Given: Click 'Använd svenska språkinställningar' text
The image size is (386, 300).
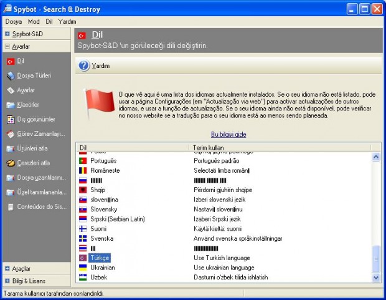Looking at the screenshot, I should (238, 239).
